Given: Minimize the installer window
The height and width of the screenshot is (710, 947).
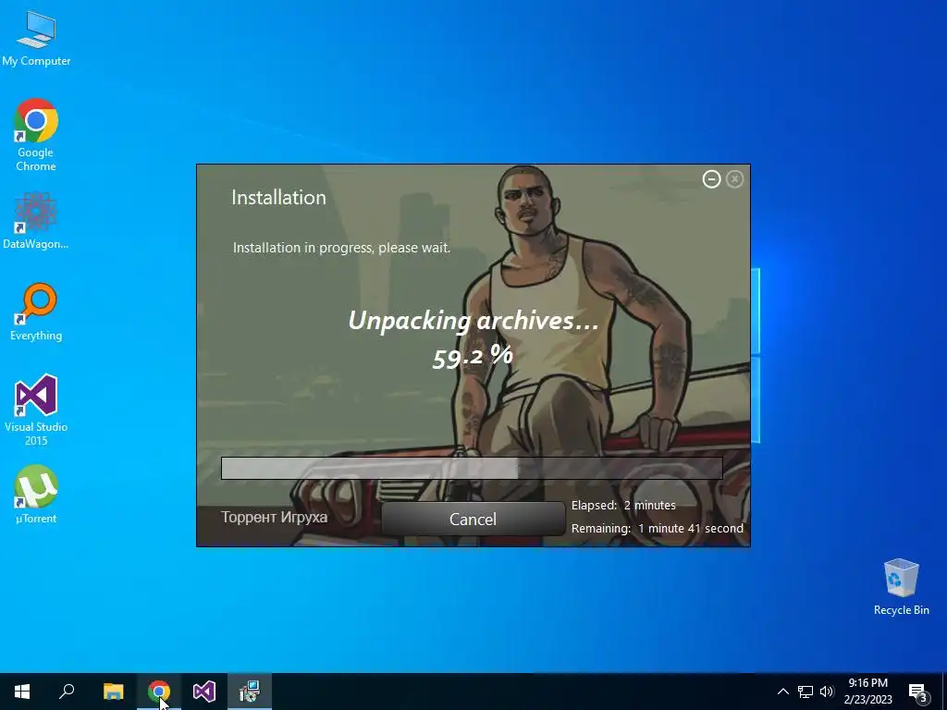Looking at the screenshot, I should pos(711,179).
